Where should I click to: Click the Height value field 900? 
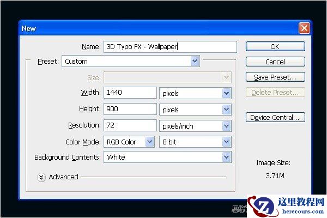point(130,109)
